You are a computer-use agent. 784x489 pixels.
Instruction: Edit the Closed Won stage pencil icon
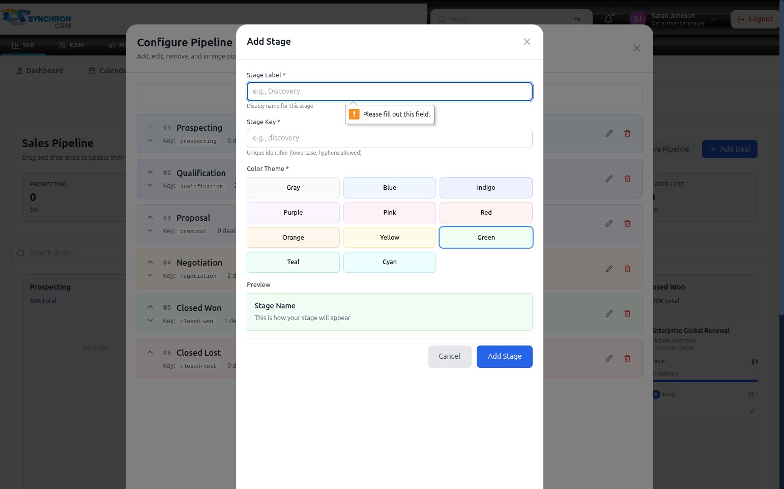(609, 313)
